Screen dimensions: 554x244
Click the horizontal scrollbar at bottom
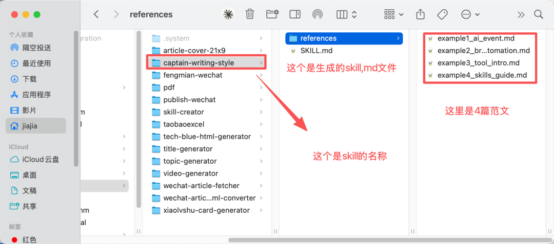(x=388, y=240)
